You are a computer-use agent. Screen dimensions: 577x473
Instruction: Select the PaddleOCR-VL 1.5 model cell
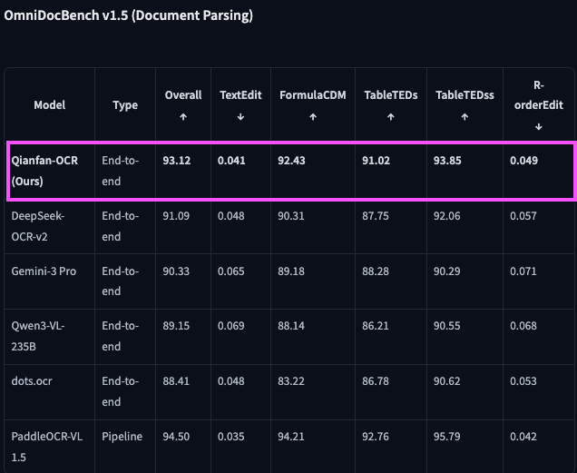tap(47, 447)
